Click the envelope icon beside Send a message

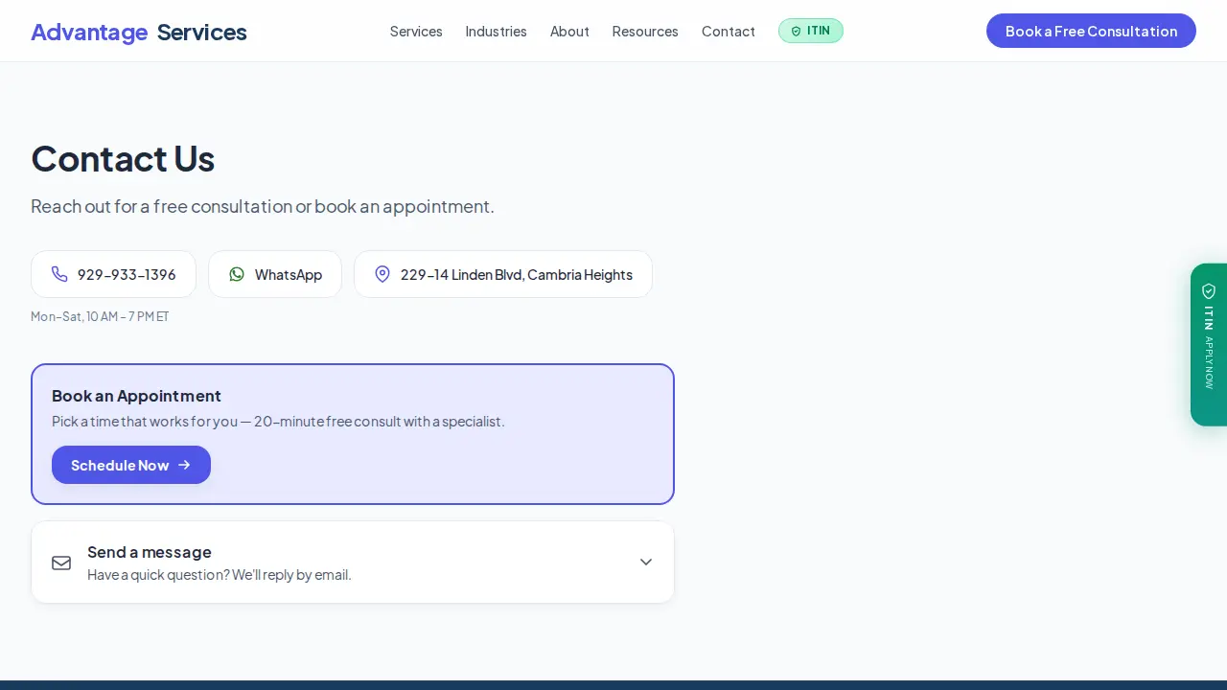coord(61,563)
